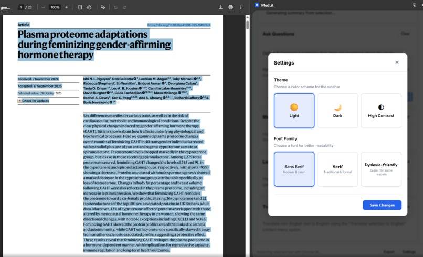Undo the last annotation action
423x257 pixels.
click(116, 7)
